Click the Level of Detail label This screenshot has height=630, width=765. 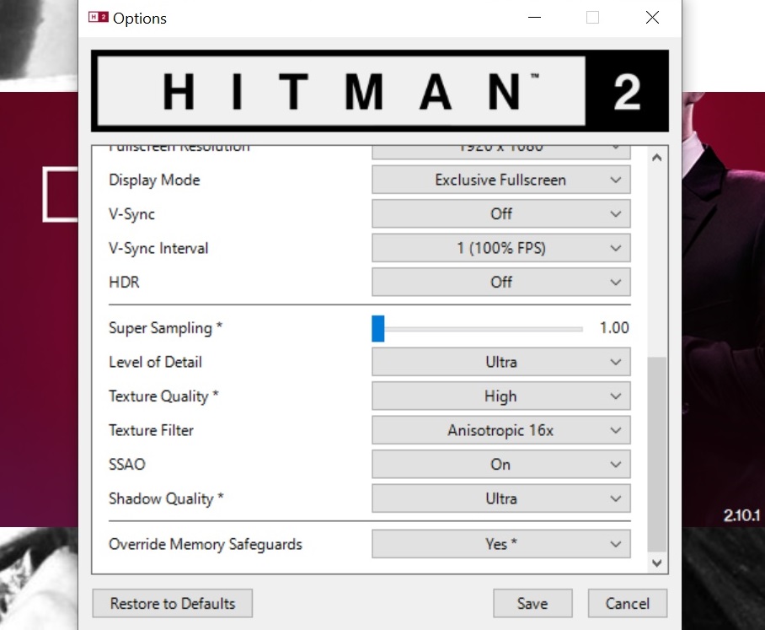click(x=155, y=362)
